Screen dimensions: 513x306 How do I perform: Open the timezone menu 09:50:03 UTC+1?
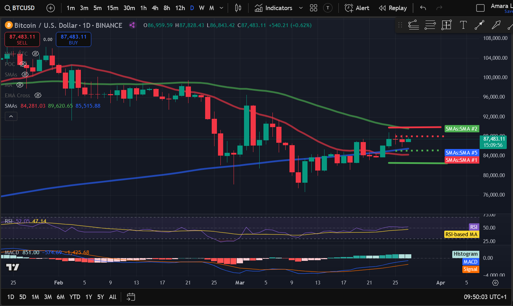[485, 297]
